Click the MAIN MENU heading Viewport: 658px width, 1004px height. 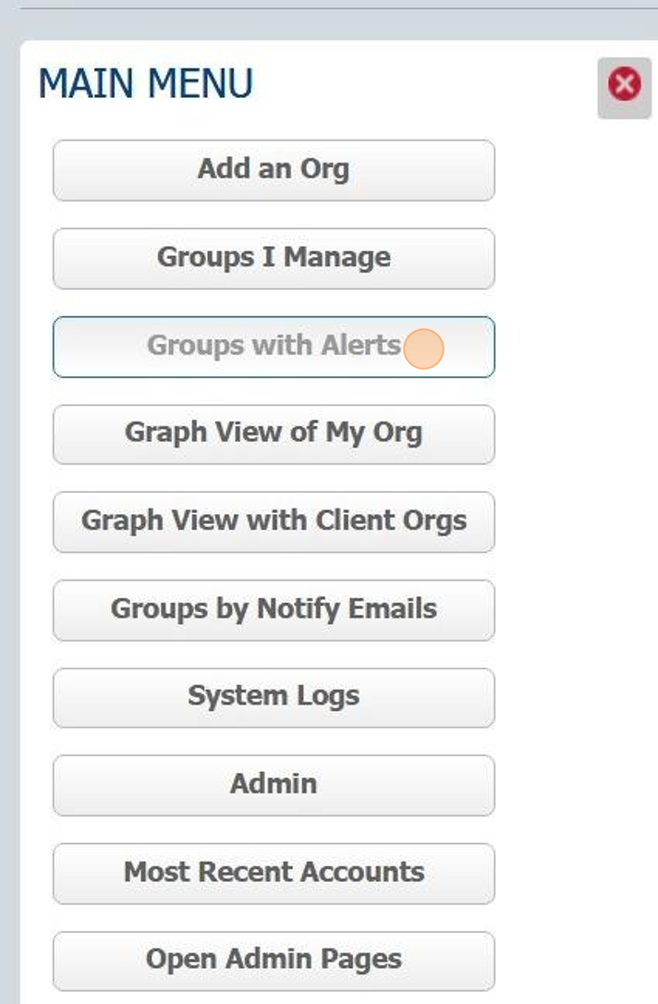145,85
